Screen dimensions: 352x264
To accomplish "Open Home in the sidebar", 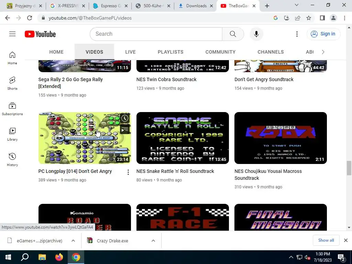I will pos(12,58).
